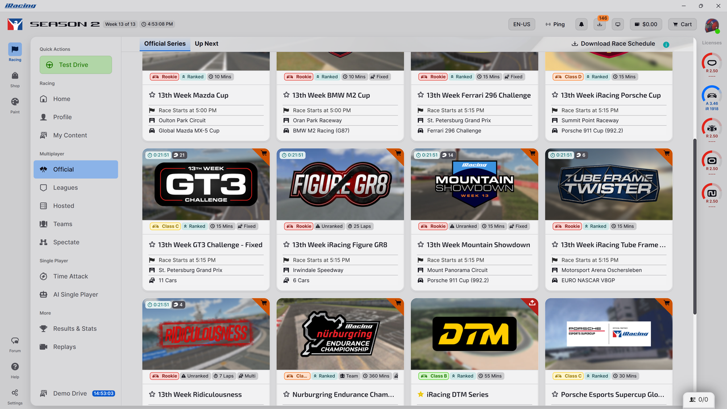Open Leagues in sidebar
Image resolution: width=727 pixels, height=409 pixels.
click(76, 188)
